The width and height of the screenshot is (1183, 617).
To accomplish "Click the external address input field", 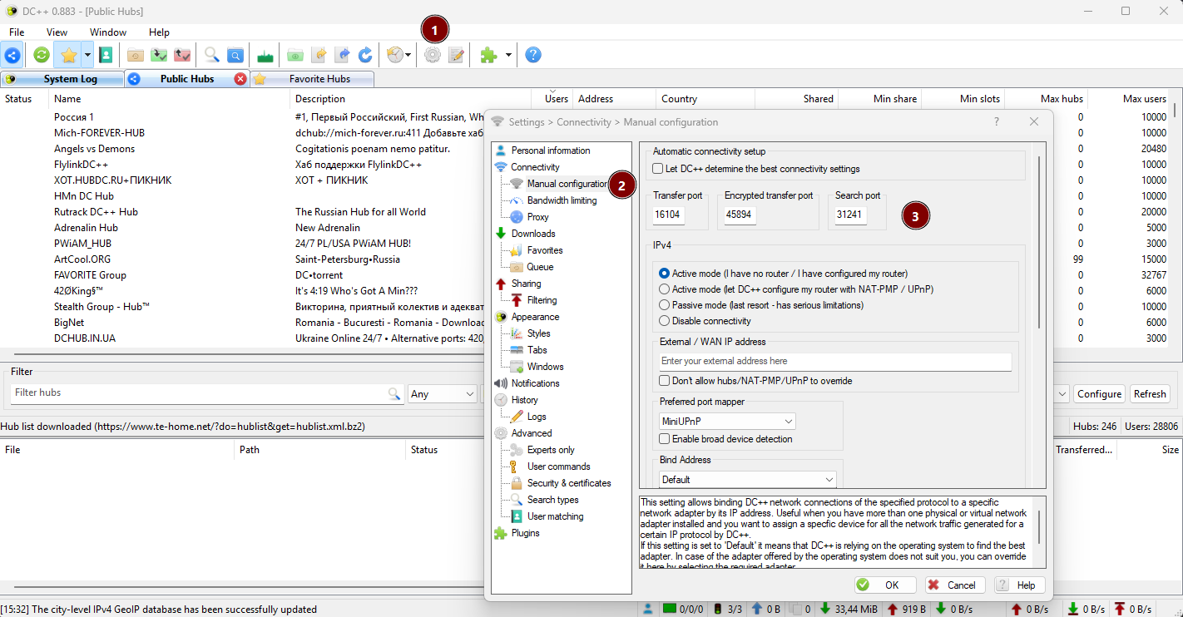I will [x=835, y=362].
